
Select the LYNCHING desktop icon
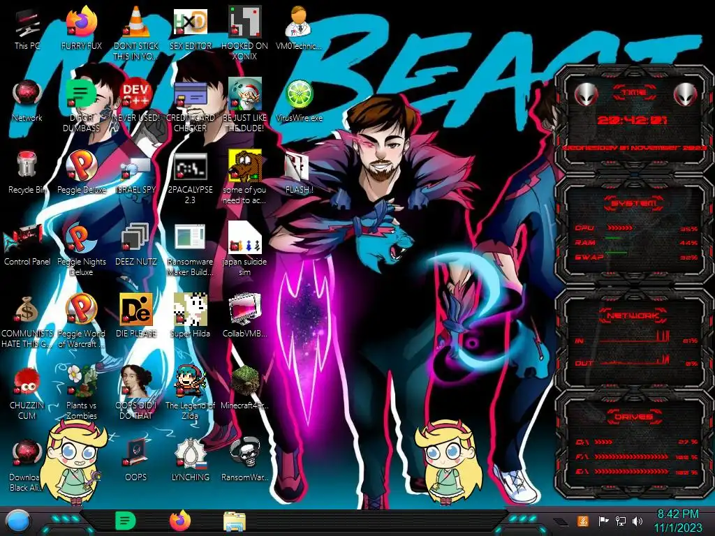190,461
